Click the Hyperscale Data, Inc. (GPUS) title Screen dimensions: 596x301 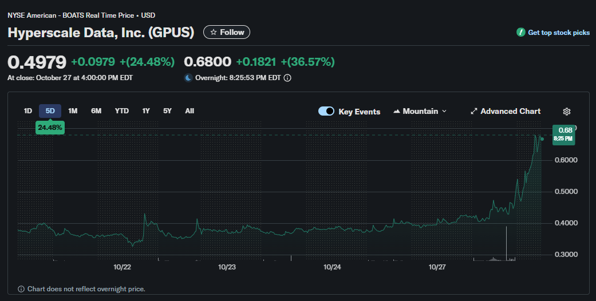coord(101,32)
